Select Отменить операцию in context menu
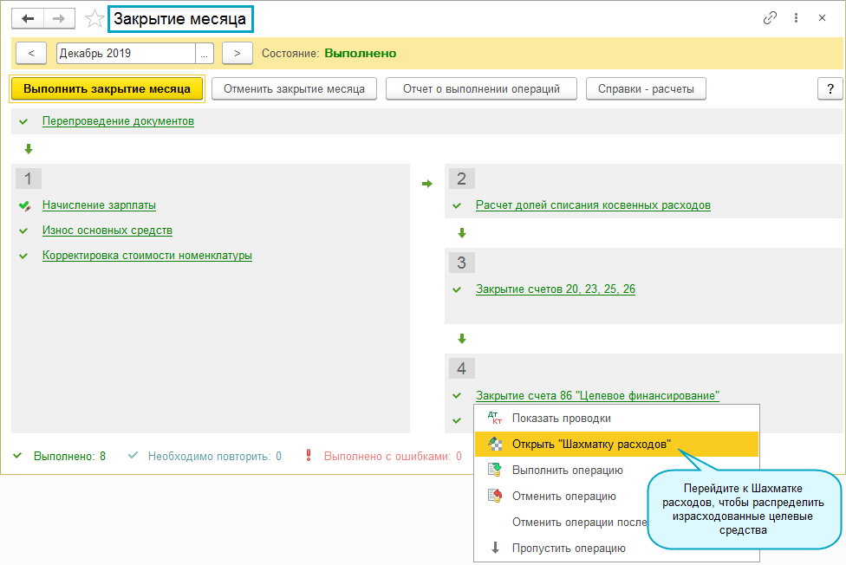The height and width of the screenshot is (565, 846). [561, 496]
